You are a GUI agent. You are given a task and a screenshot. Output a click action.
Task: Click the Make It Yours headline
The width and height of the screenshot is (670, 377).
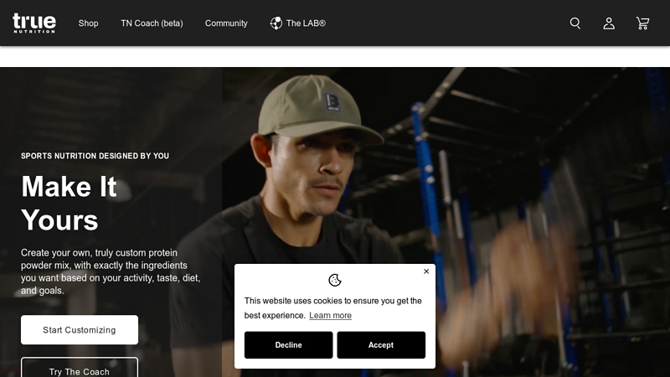tap(70, 203)
